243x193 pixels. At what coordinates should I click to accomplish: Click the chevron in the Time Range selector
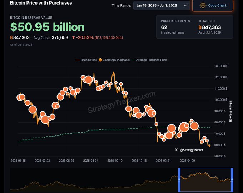[185, 6]
